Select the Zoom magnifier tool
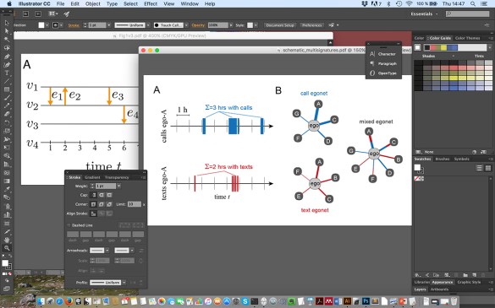The width and height of the screenshot is (495, 308). coord(6,248)
